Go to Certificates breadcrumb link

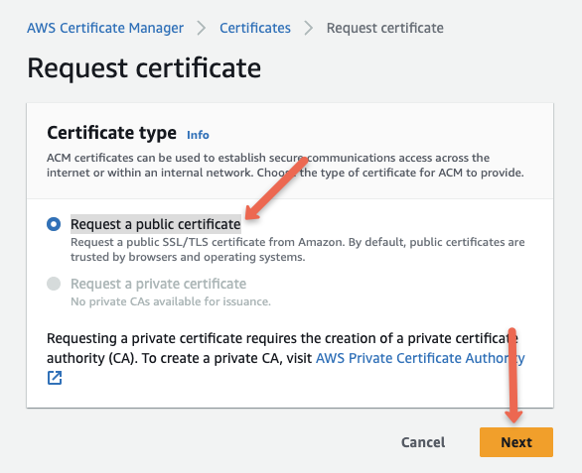coord(255,28)
